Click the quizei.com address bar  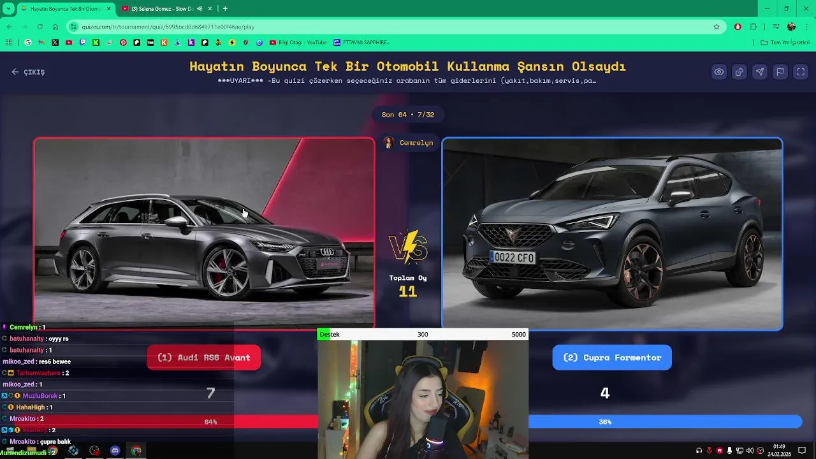[395, 27]
